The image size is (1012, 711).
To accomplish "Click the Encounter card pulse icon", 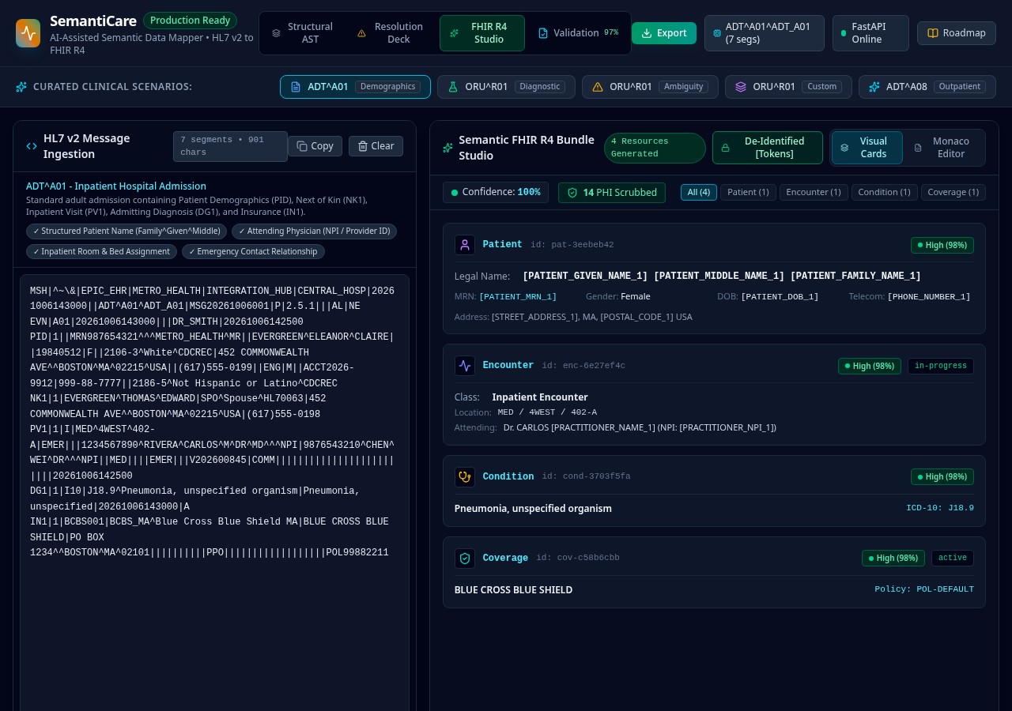I will [x=465, y=366].
